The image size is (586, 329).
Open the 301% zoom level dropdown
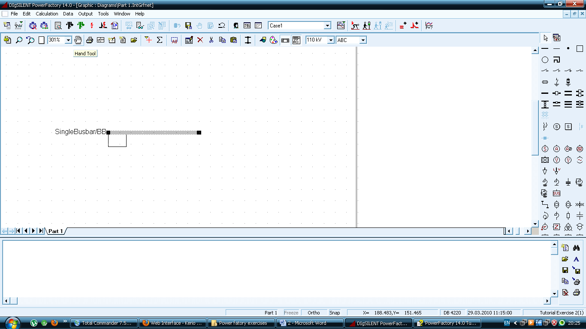68,40
